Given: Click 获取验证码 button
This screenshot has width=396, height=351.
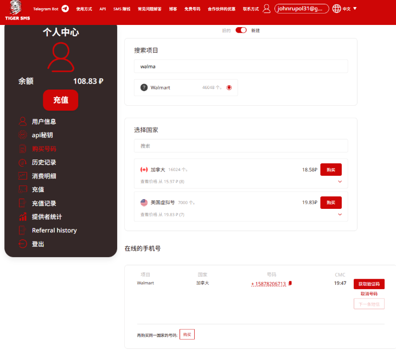Looking at the screenshot, I should 369,284.
